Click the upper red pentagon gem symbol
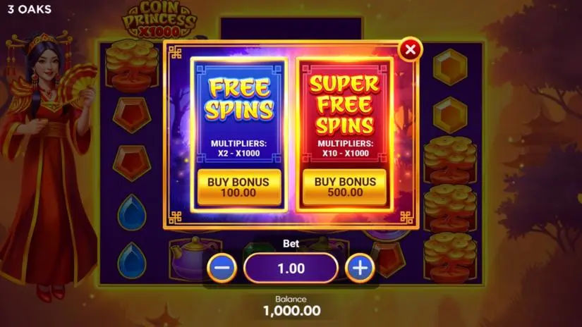Image resolution: width=582 pixels, height=327 pixels. [x=132, y=115]
